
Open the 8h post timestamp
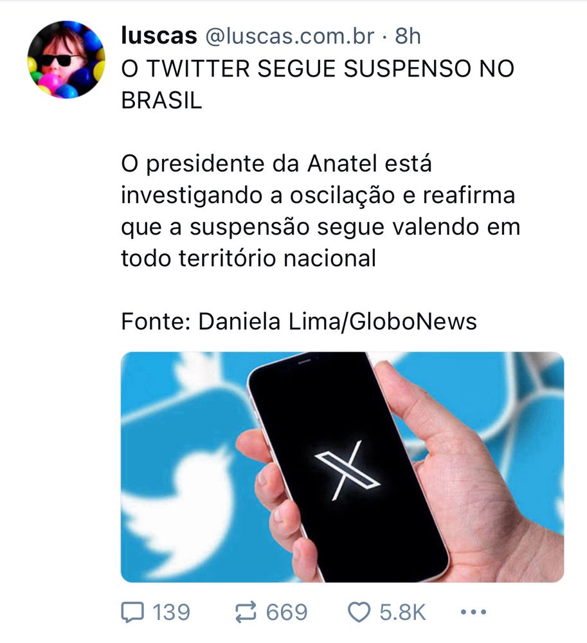tap(408, 36)
